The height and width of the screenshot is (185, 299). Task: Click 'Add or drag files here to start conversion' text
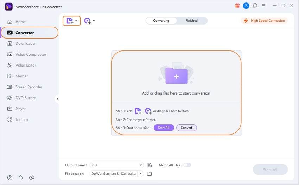[x=176, y=93]
